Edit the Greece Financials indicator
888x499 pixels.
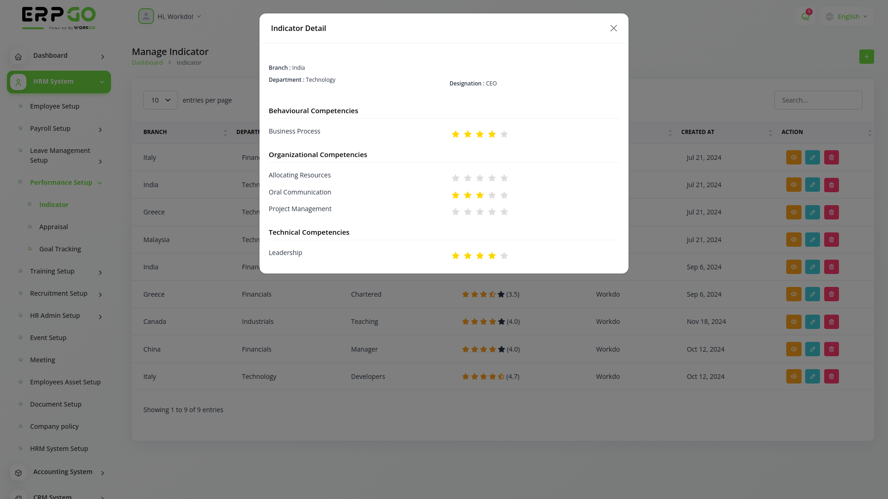pyautogui.click(x=812, y=294)
